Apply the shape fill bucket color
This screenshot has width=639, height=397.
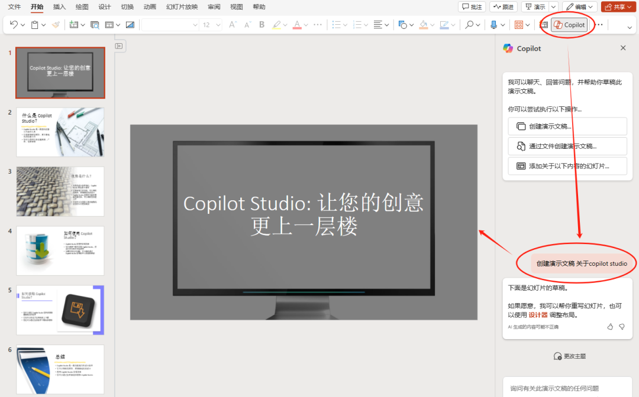(424, 25)
